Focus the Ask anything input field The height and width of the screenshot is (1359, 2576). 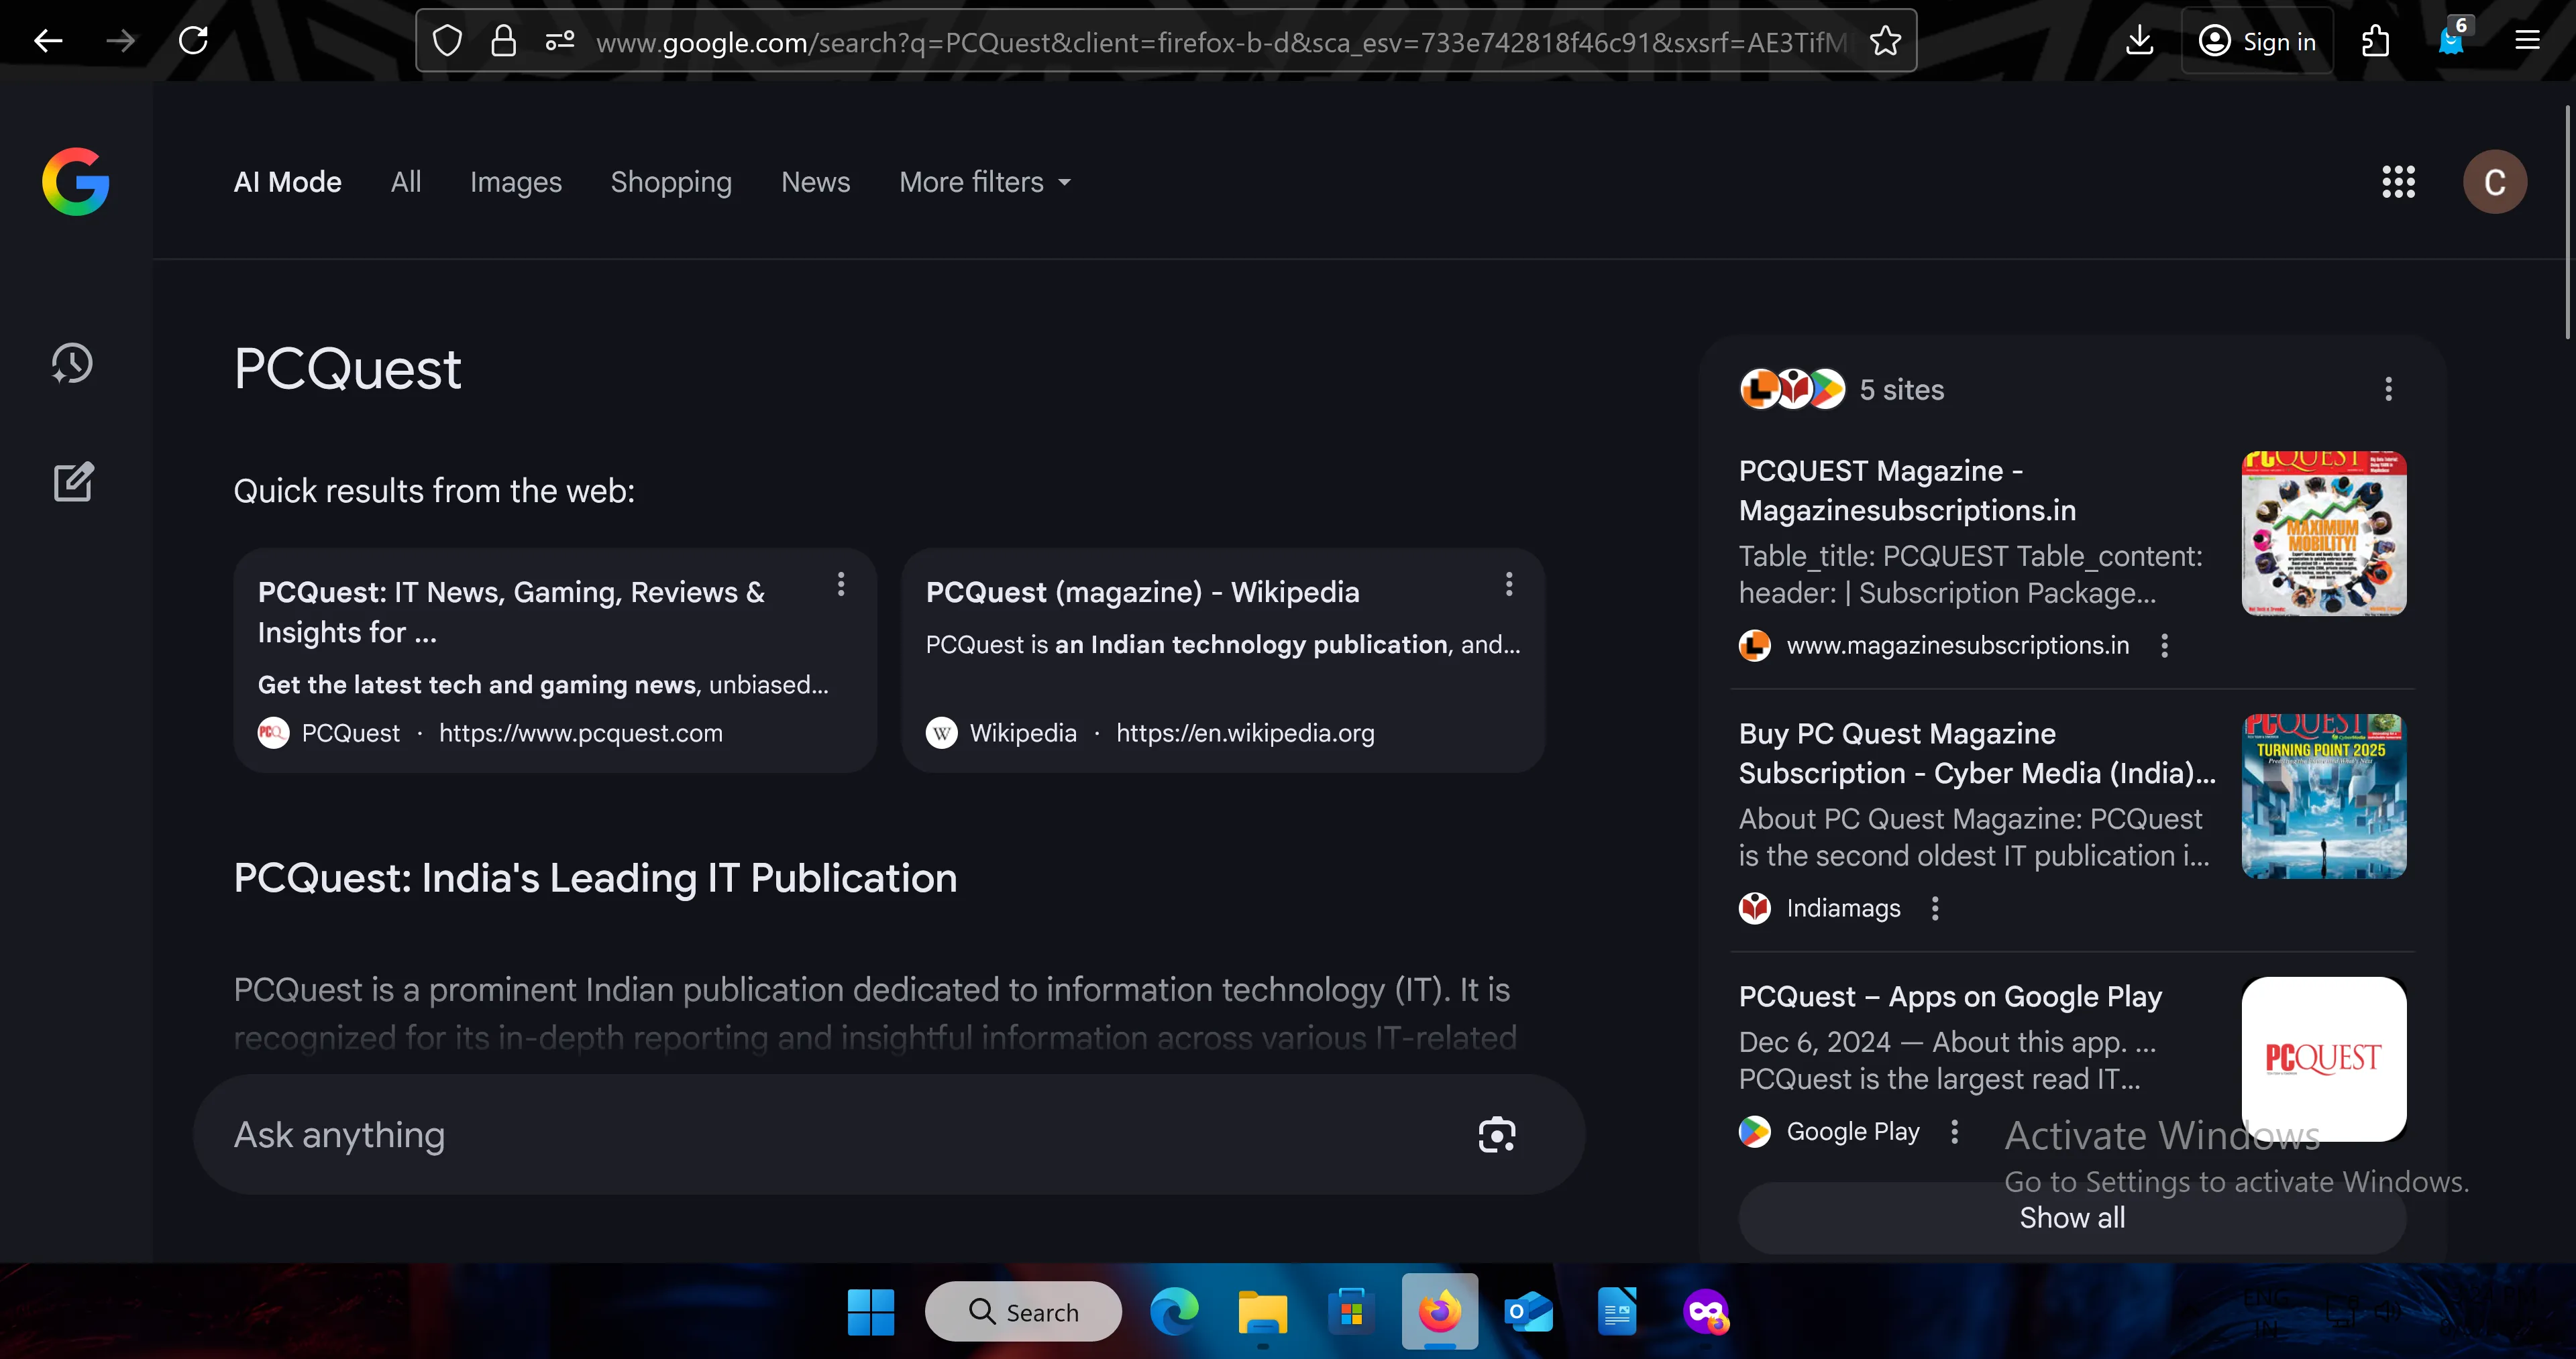[x=888, y=1135]
